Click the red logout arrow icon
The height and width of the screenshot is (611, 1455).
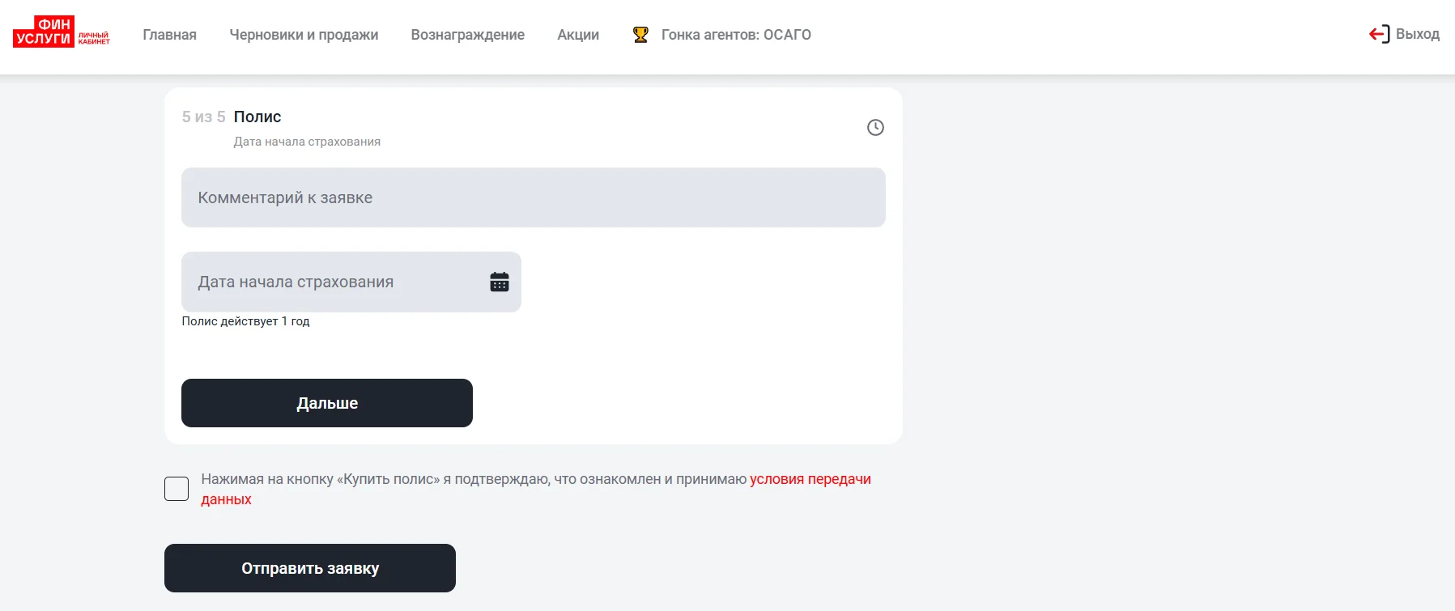click(x=1379, y=34)
